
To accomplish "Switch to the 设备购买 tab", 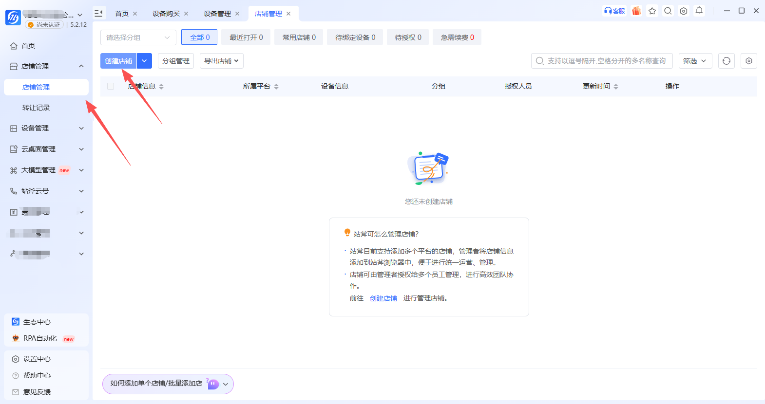I will tap(166, 14).
